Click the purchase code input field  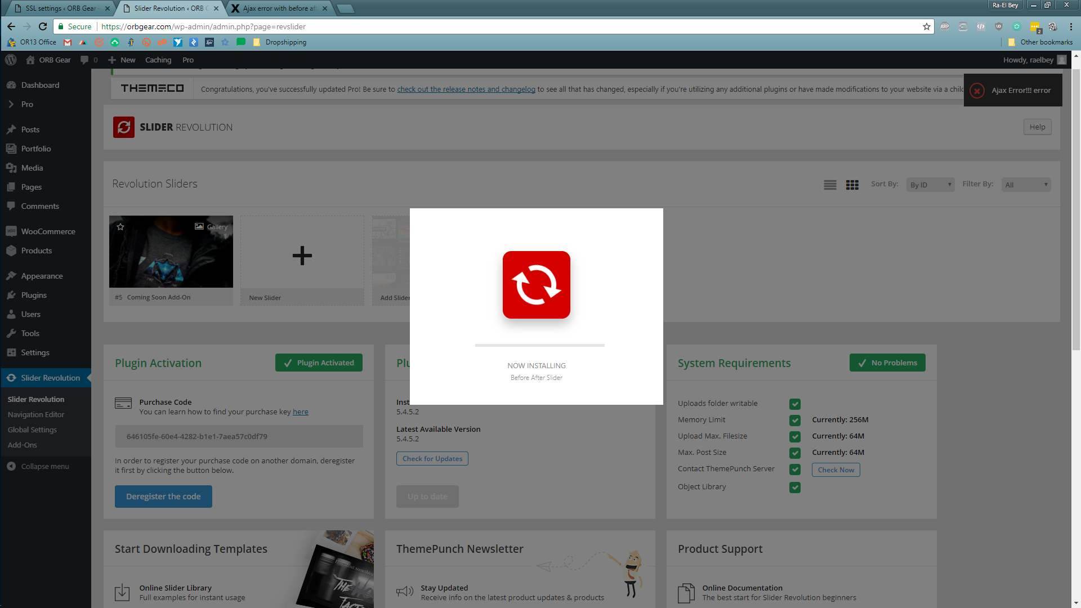239,436
